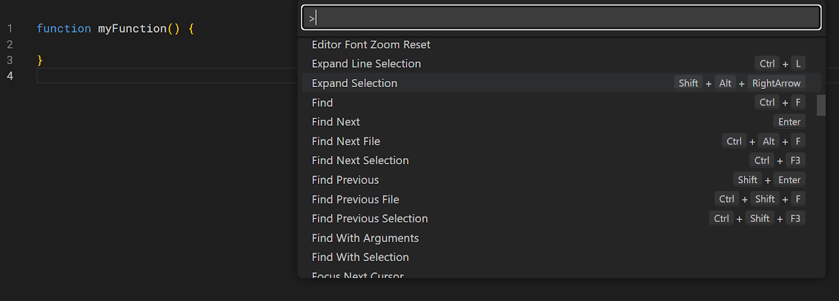Select the Find command
Image resolution: width=839 pixels, height=301 pixels.
pos(322,103)
